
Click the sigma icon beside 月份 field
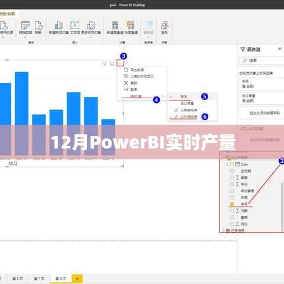click(238, 224)
